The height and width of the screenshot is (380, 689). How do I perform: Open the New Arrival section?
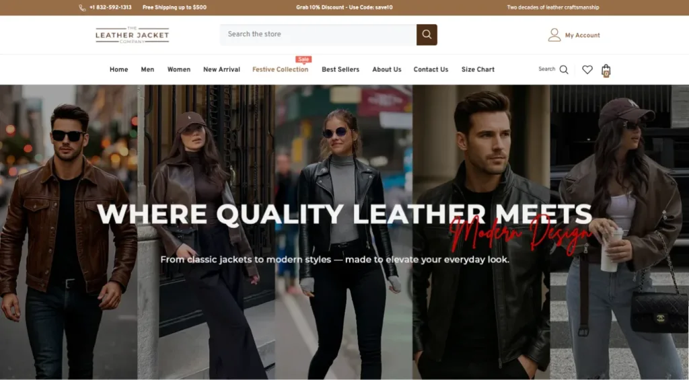pos(221,69)
